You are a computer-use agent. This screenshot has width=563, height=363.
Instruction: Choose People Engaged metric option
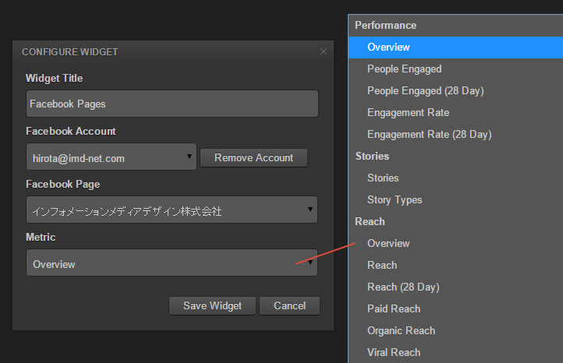point(455,69)
